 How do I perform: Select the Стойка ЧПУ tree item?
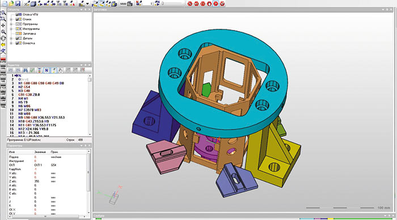click(30, 14)
